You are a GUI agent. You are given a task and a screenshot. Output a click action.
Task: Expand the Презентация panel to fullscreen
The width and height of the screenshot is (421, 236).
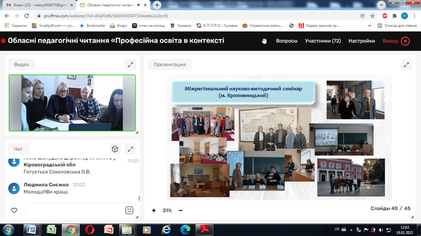(407, 64)
